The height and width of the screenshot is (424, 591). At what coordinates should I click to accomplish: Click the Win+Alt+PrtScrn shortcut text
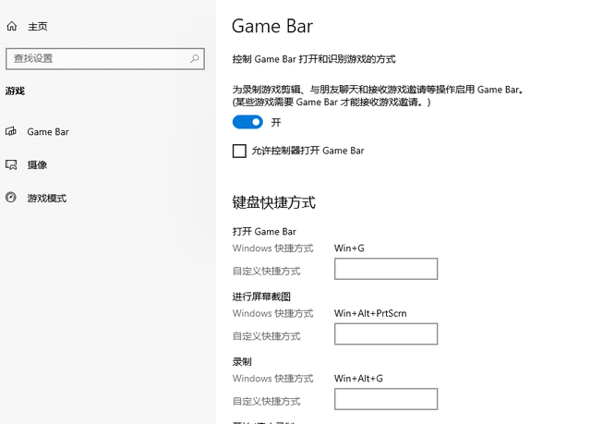tap(370, 313)
